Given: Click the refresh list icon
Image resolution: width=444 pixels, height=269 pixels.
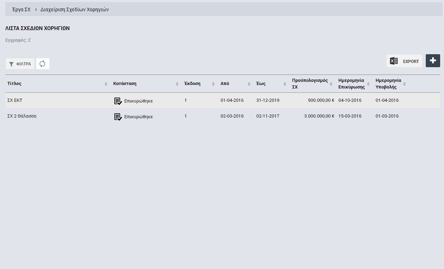Looking at the screenshot, I should coord(42,64).
